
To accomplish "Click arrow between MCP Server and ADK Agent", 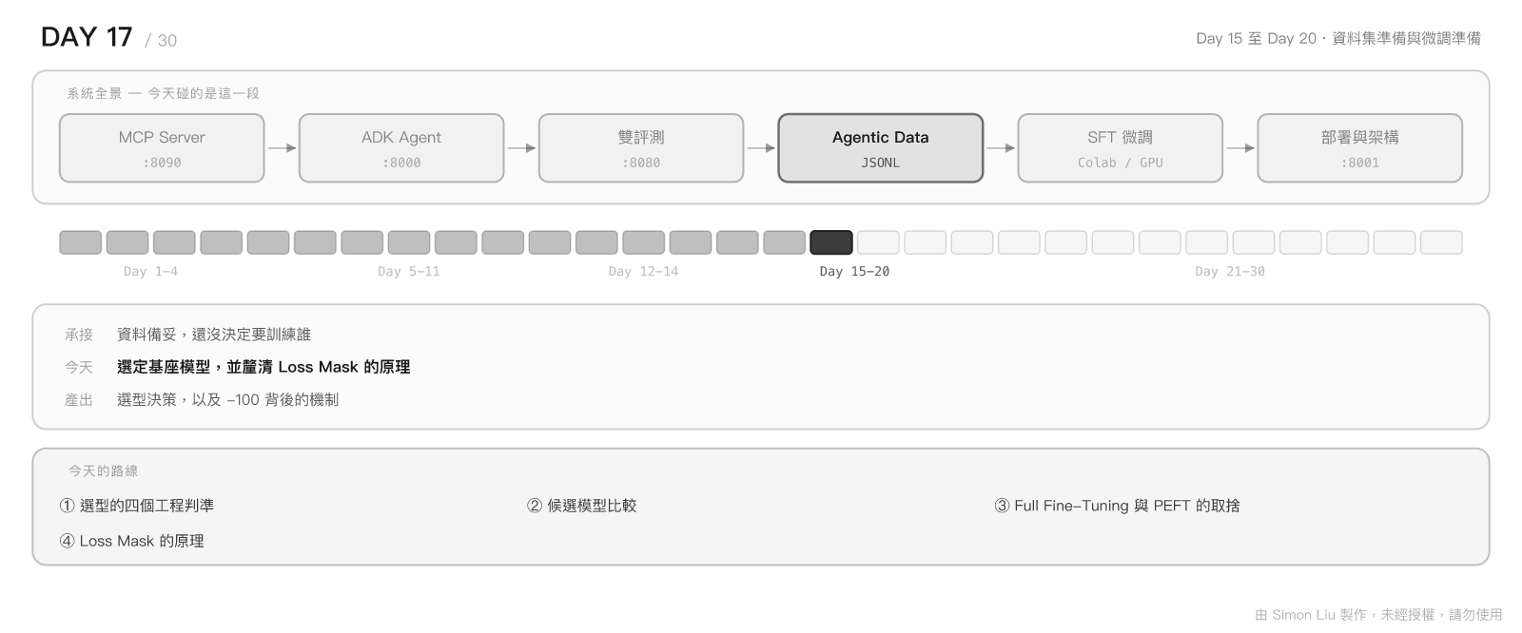I will (x=282, y=148).
